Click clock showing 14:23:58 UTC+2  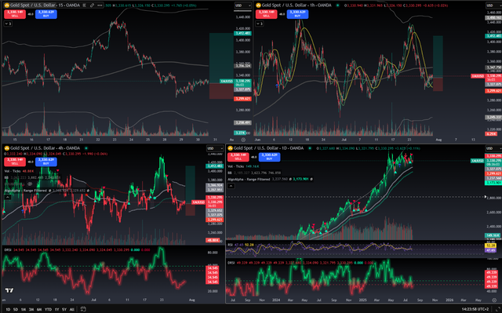475,309
